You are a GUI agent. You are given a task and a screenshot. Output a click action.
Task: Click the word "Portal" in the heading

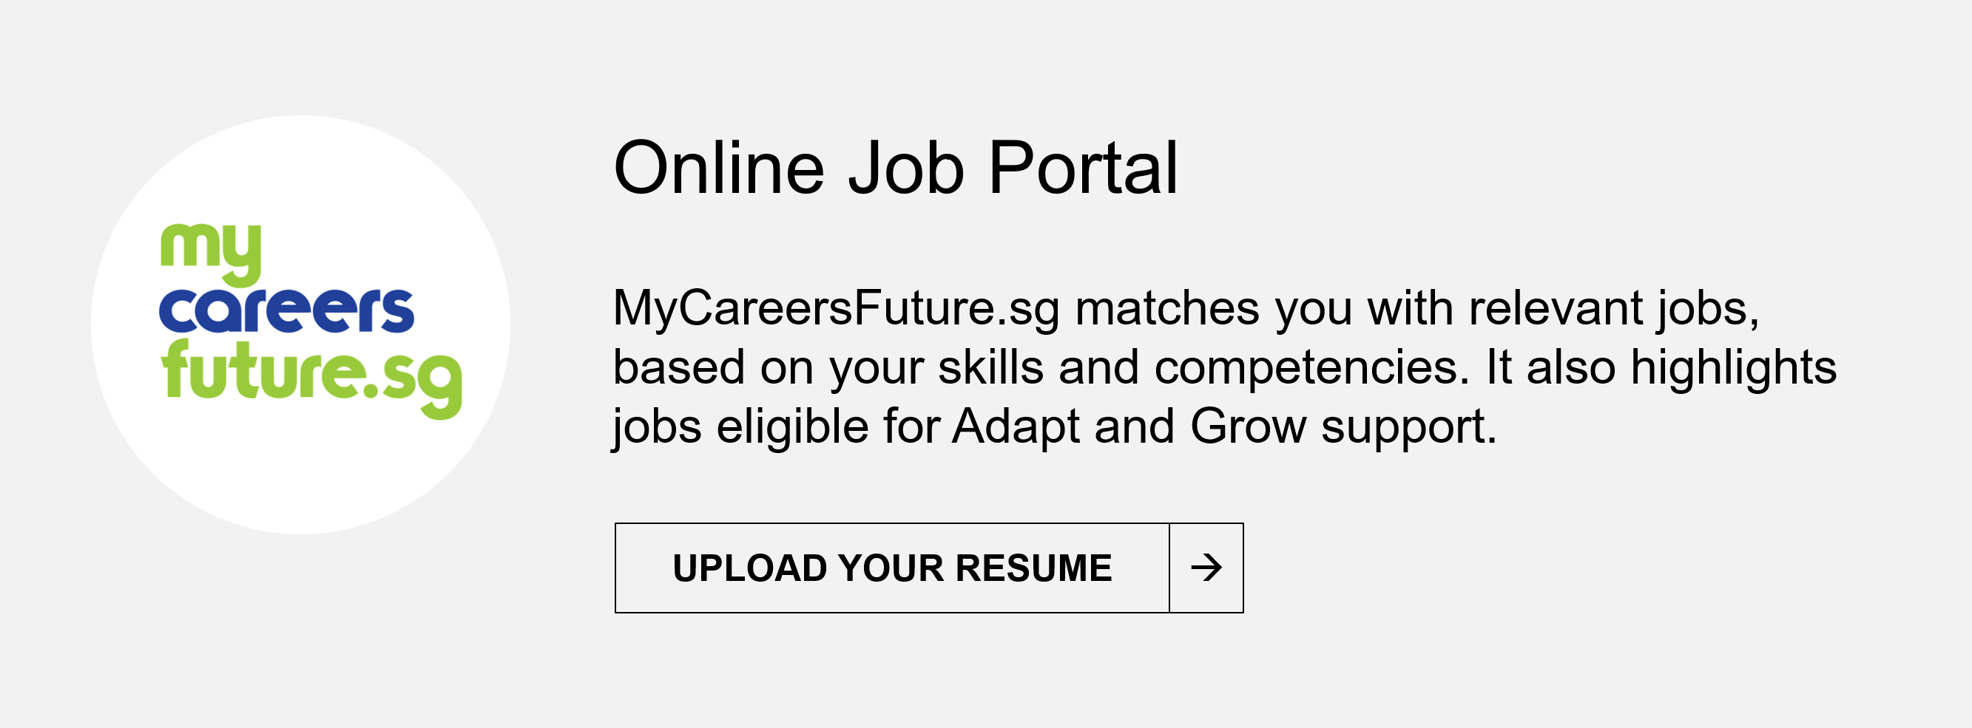point(1082,169)
